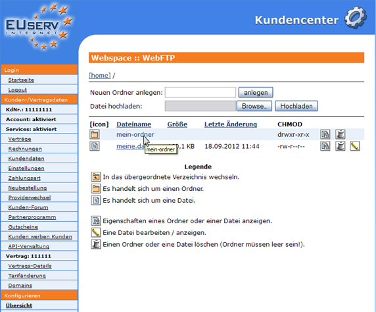Focus the Neuen Ordner anlegen text field
Screen dimensions: 376x312
click(200, 92)
